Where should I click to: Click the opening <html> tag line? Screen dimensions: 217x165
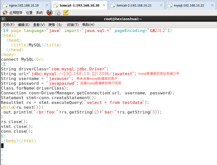click(x=8, y=36)
